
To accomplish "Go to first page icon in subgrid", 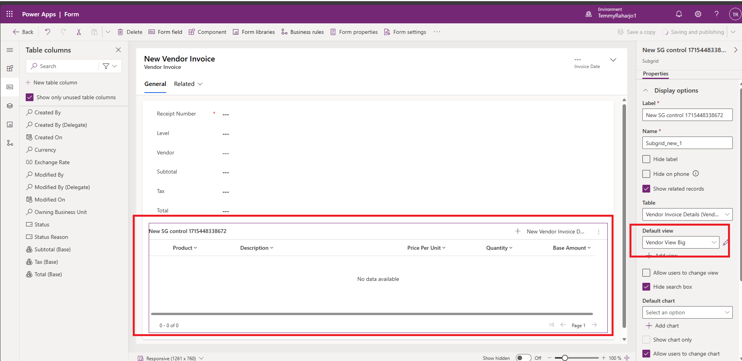I will pyautogui.click(x=552, y=325).
